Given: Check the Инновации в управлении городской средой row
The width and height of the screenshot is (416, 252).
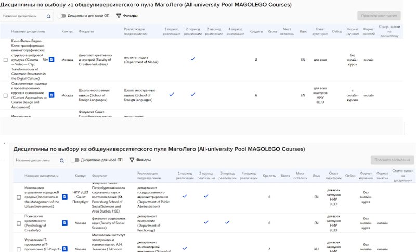Looking at the screenshot, I should click(19, 197).
